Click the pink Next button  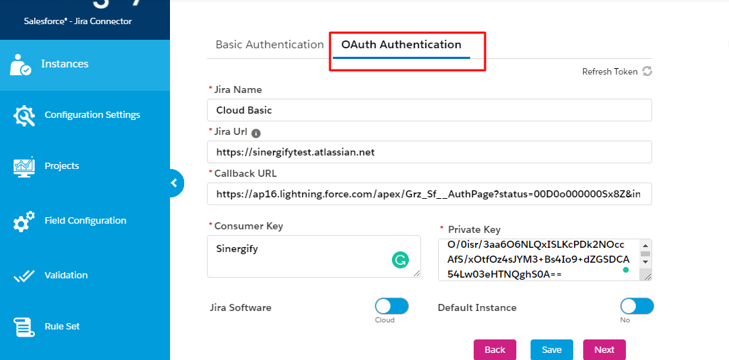click(x=605, y=350)
